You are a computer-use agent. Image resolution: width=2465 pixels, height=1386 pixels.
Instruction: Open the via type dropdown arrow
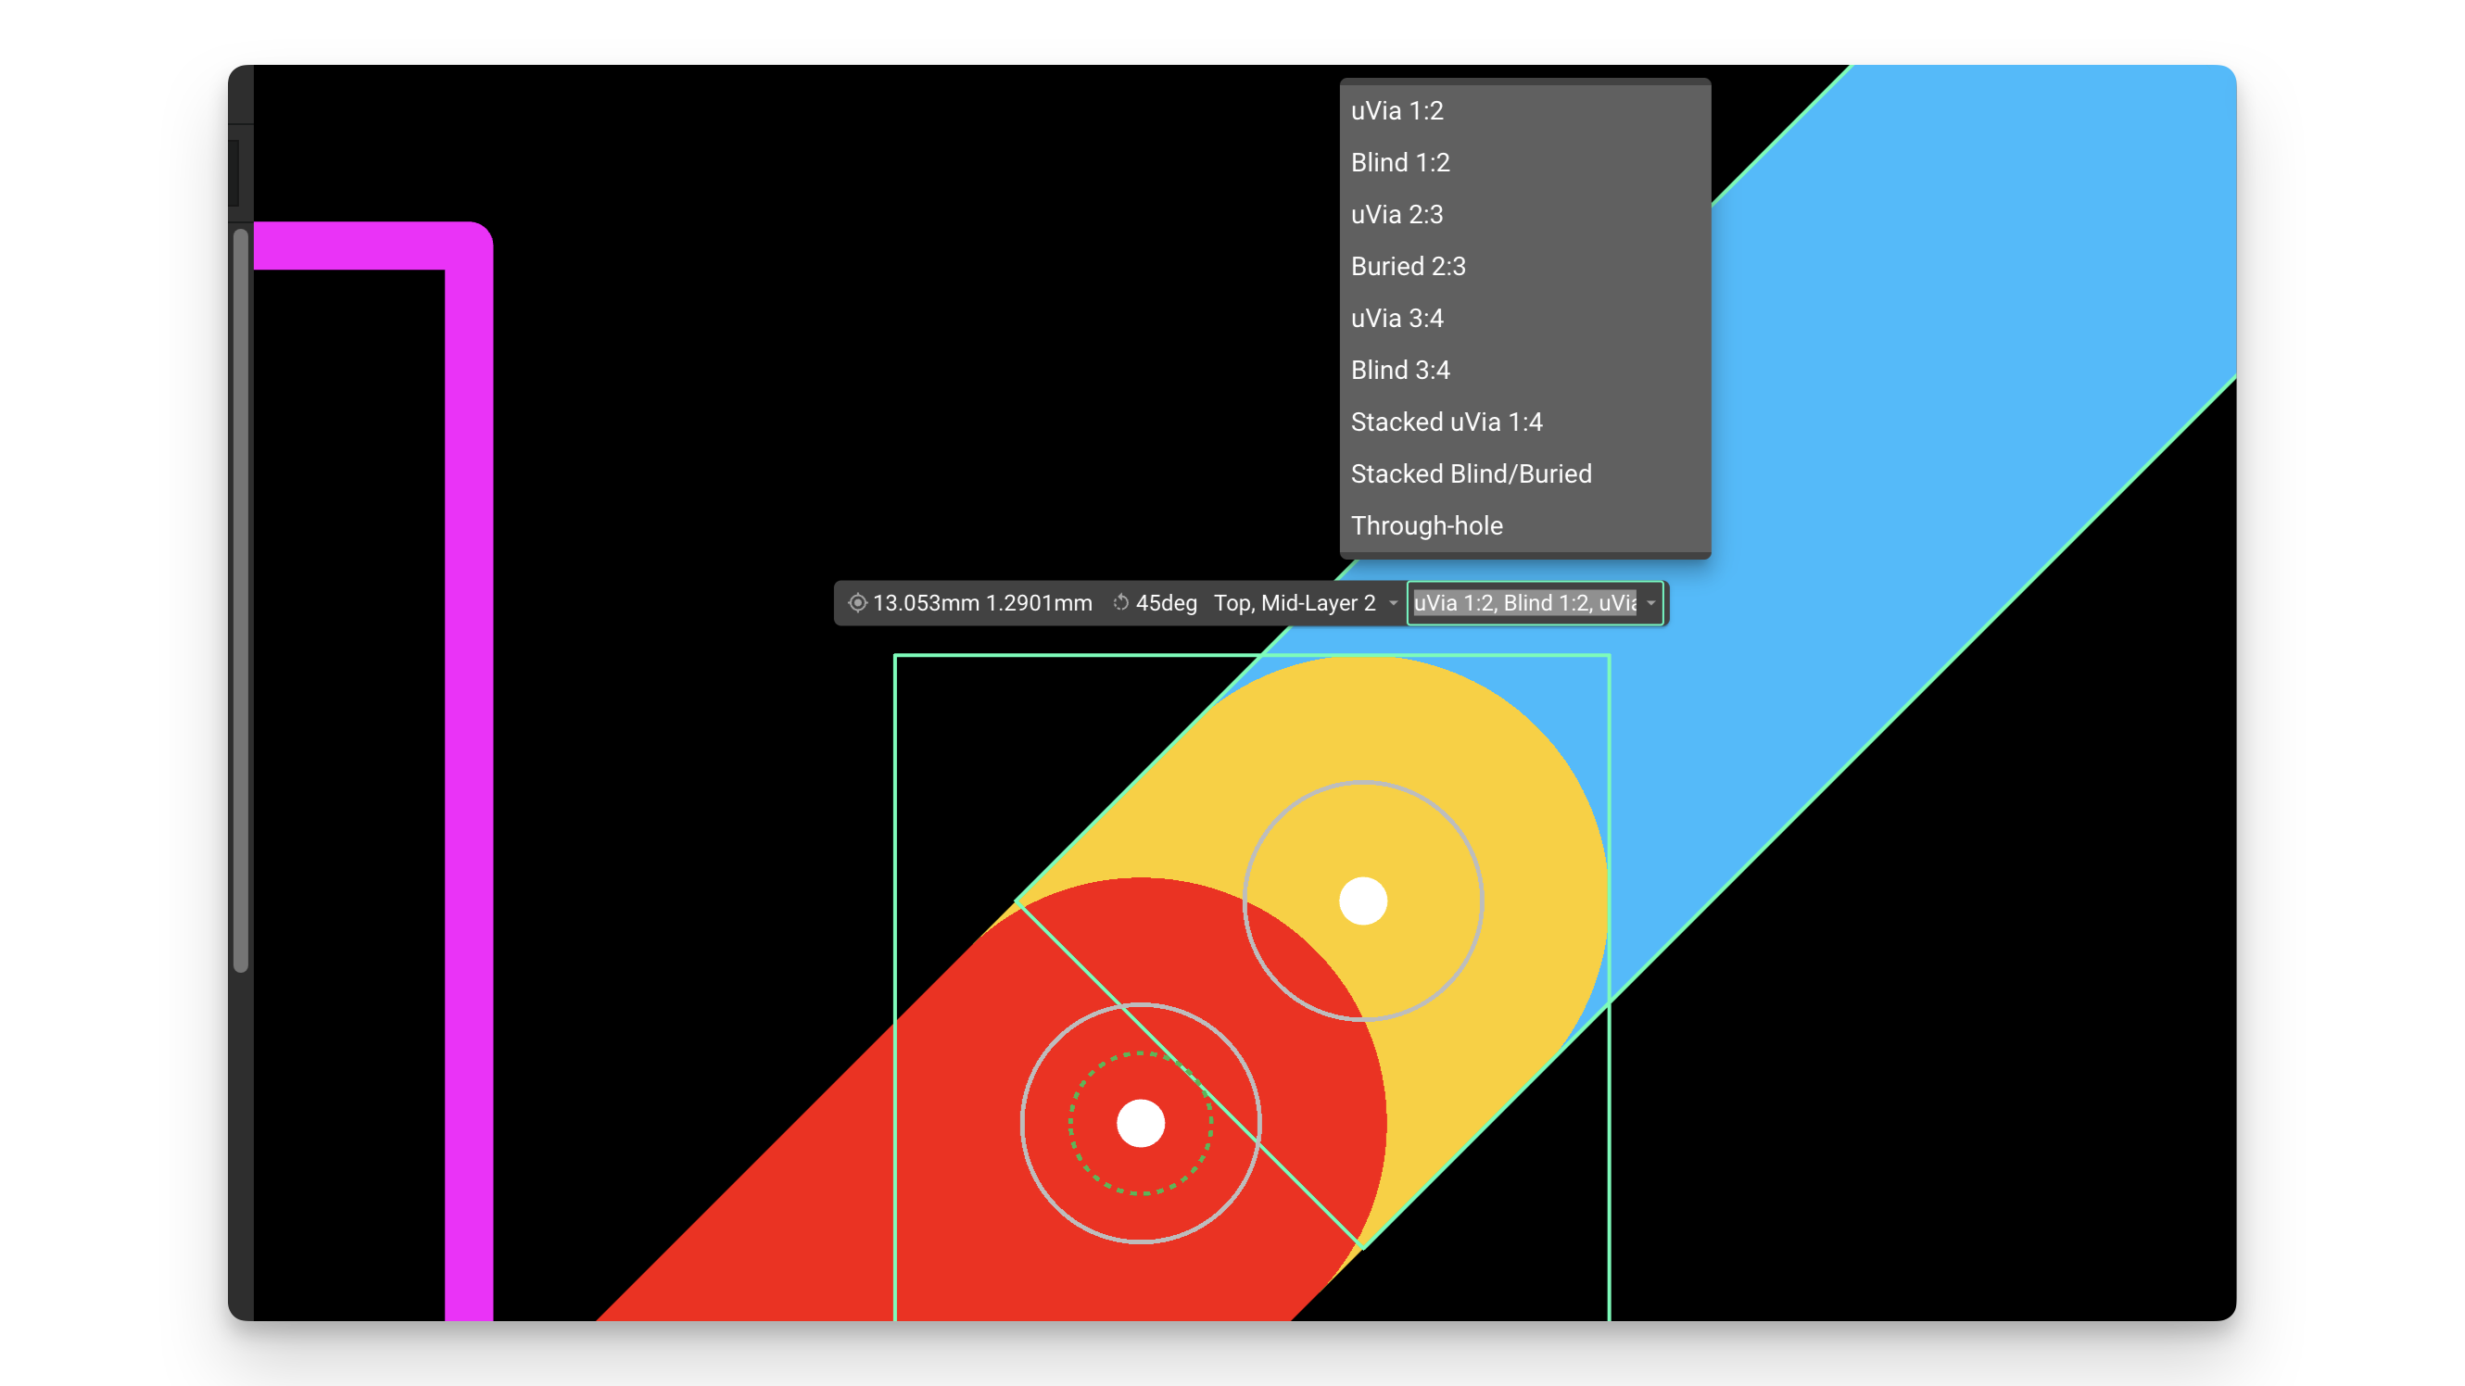1650,603
